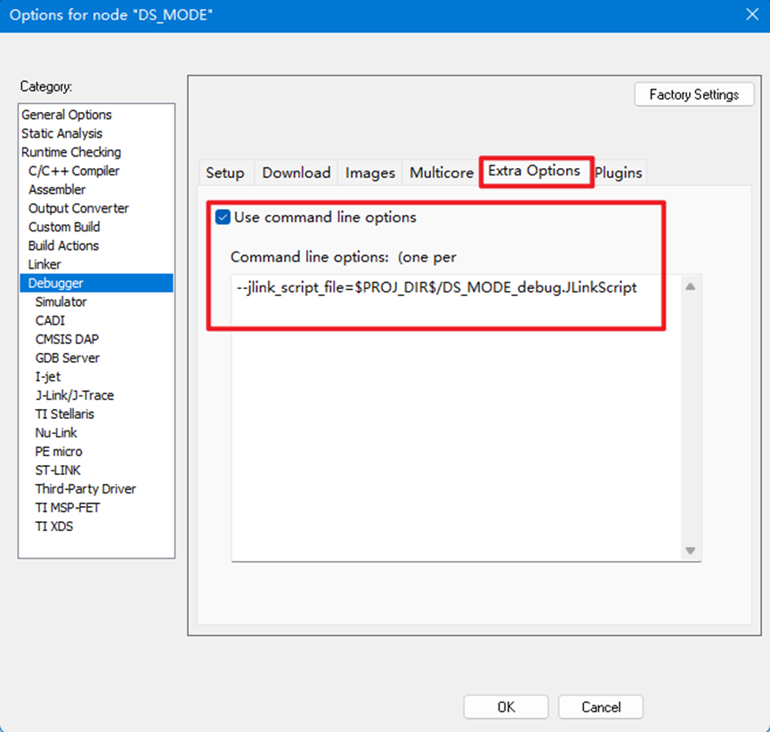Click the Factory Settings button
Screen dimensions: 770x732
pos(693,94)
